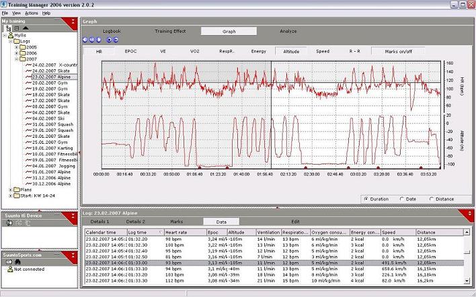Screen dimensions: 476x297
Task: Toggle Marks on/off
Action: coord(398,52)
